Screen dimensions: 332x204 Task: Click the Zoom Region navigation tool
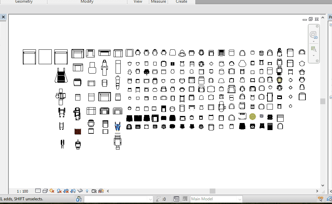tap(314, 49)
